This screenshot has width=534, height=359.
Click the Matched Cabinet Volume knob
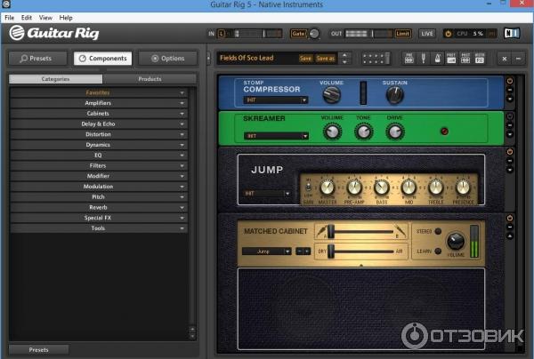[x=456, y=242]
